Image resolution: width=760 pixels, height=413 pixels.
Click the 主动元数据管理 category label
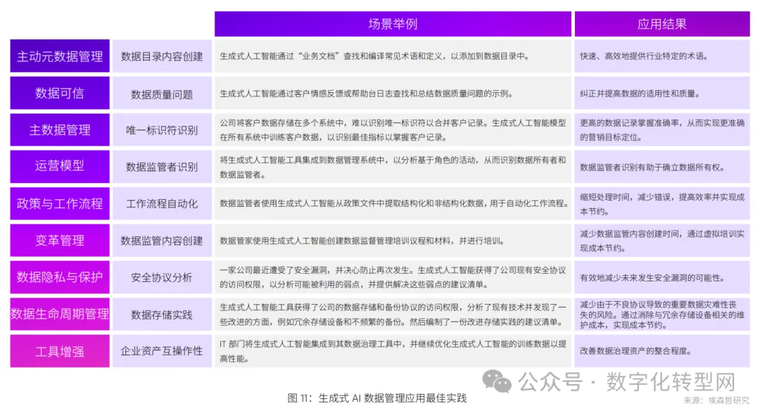click(x=60, y=56)
